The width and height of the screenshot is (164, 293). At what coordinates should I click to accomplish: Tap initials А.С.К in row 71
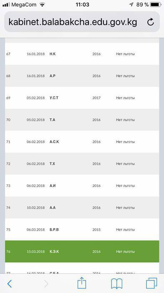point(54,141)
